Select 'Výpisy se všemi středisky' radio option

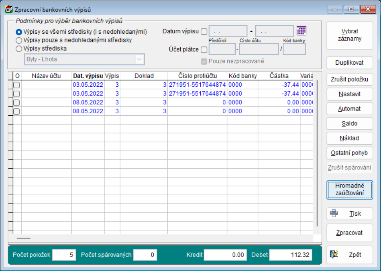[x=18, y=32]
